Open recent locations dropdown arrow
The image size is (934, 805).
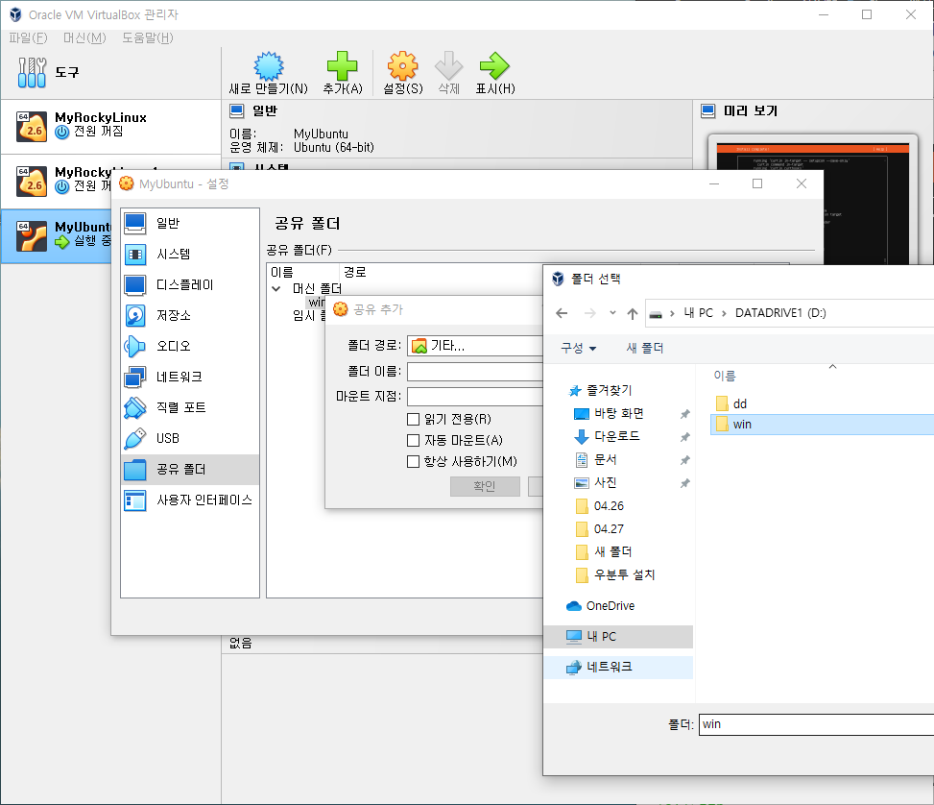[612, 313]
